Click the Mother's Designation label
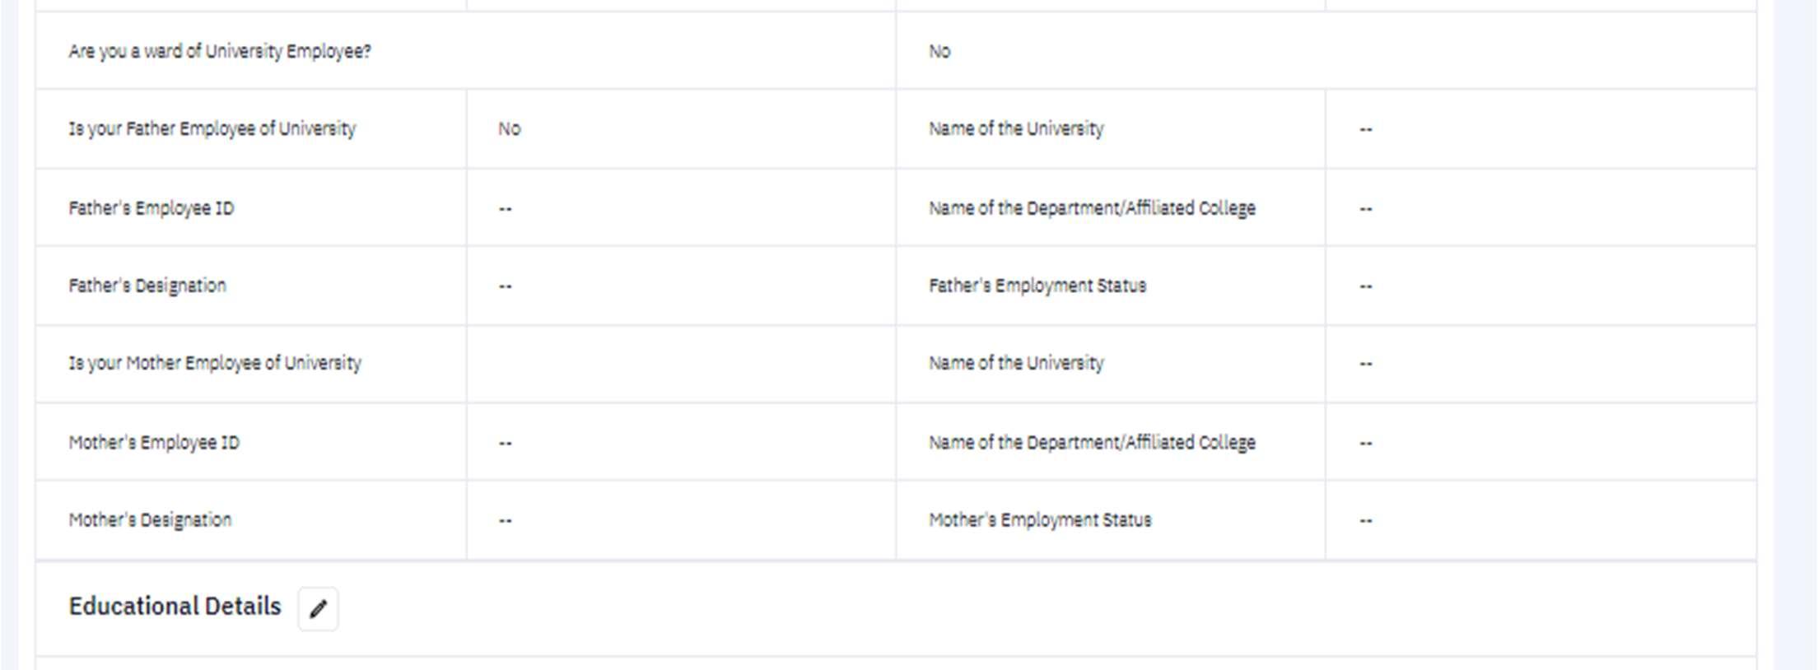 click(150, 520)
